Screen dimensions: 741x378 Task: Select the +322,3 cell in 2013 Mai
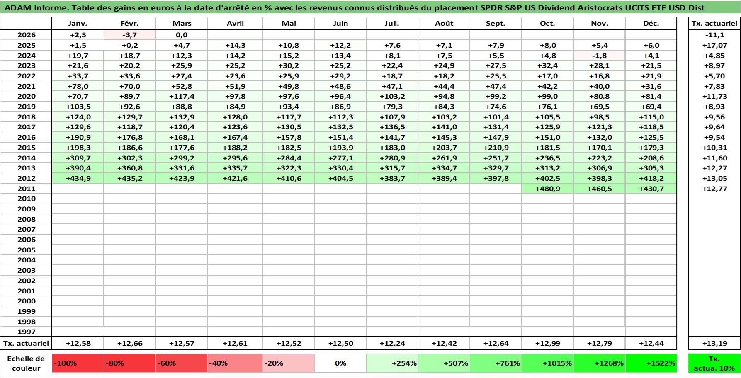tap(289, 168)
